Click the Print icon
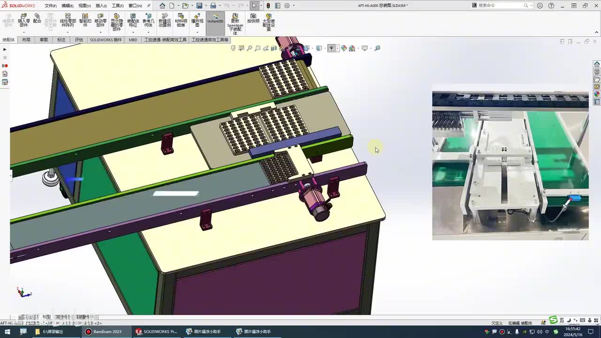The height and width of the screenshot is (338, 601). [213, 6]
